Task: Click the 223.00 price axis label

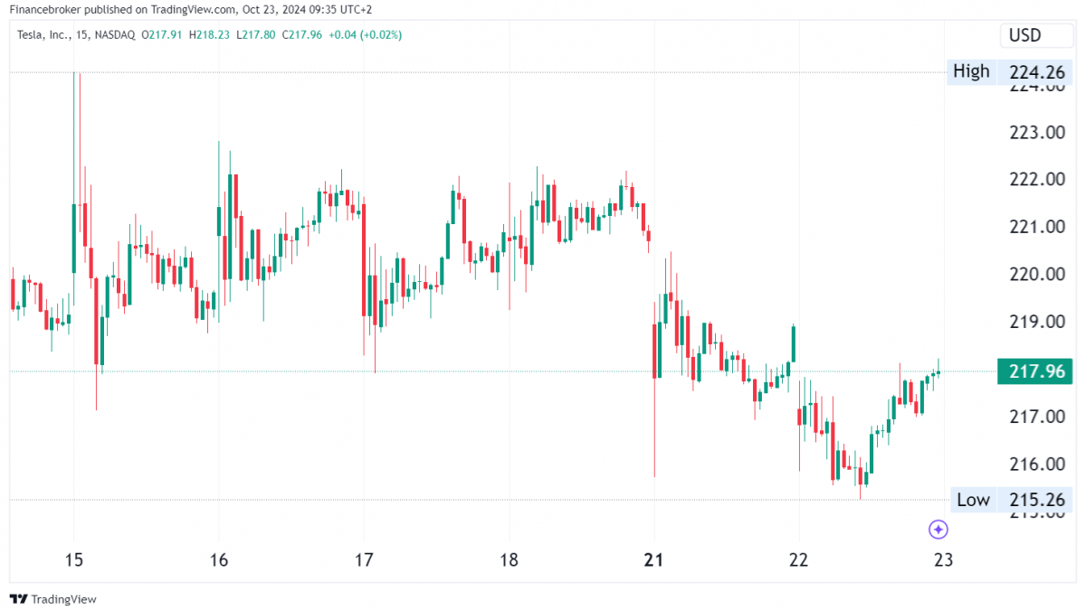Action: coord(1036,132)
